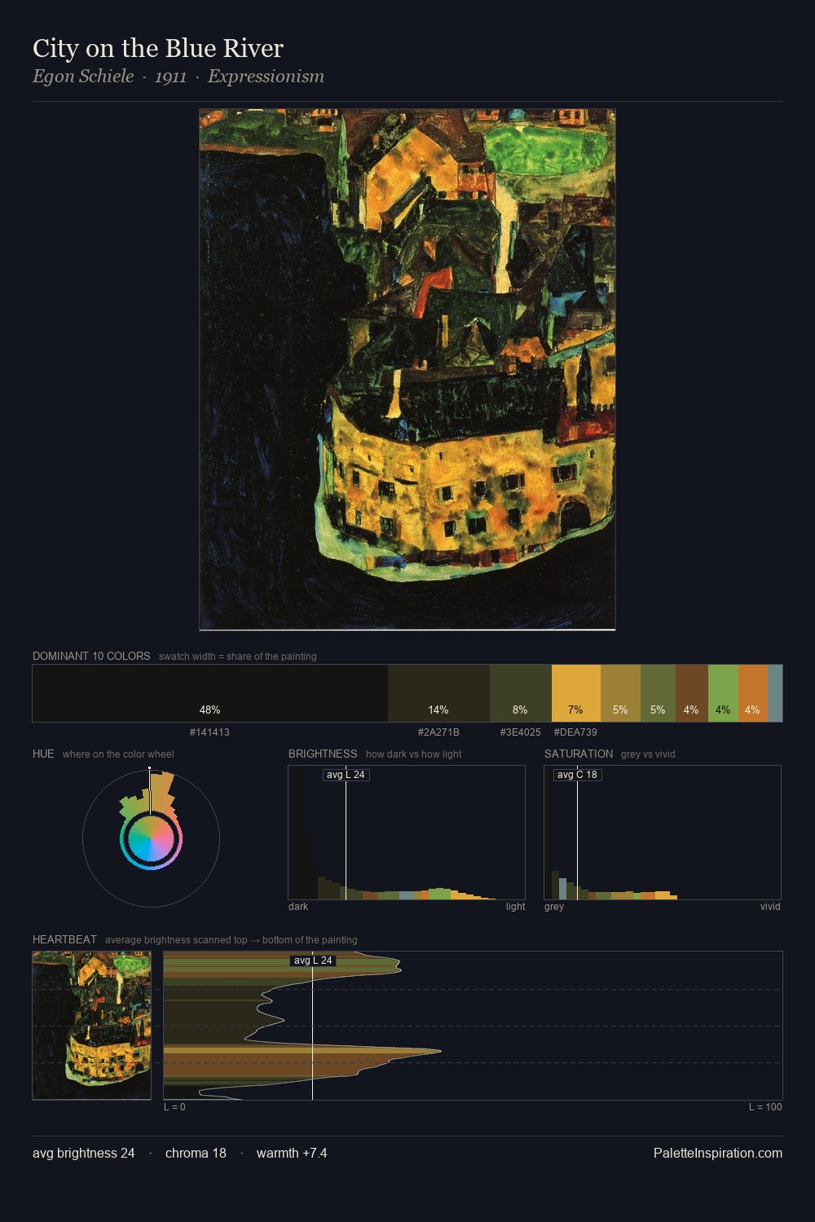Pick the 4% brown swatch

click(x=692, y=693)
